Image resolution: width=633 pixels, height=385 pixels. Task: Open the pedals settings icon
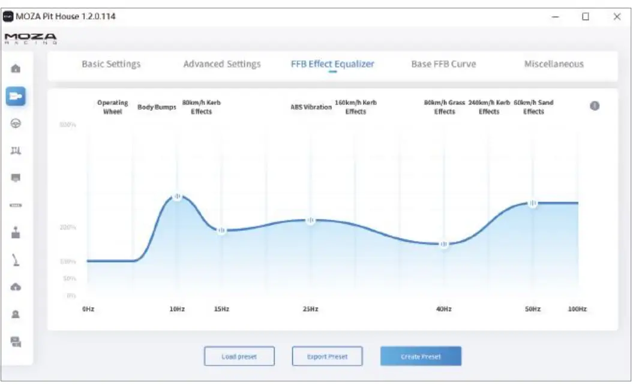click(16, 151)
